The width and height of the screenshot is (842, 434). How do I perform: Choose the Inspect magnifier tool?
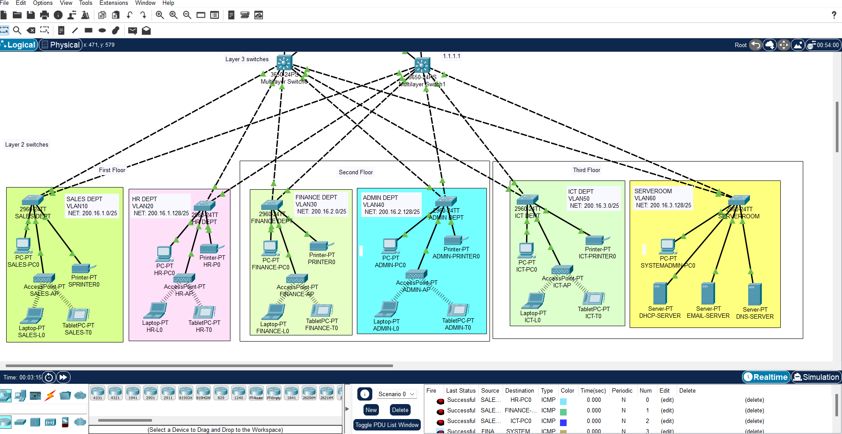pos(17,30)
